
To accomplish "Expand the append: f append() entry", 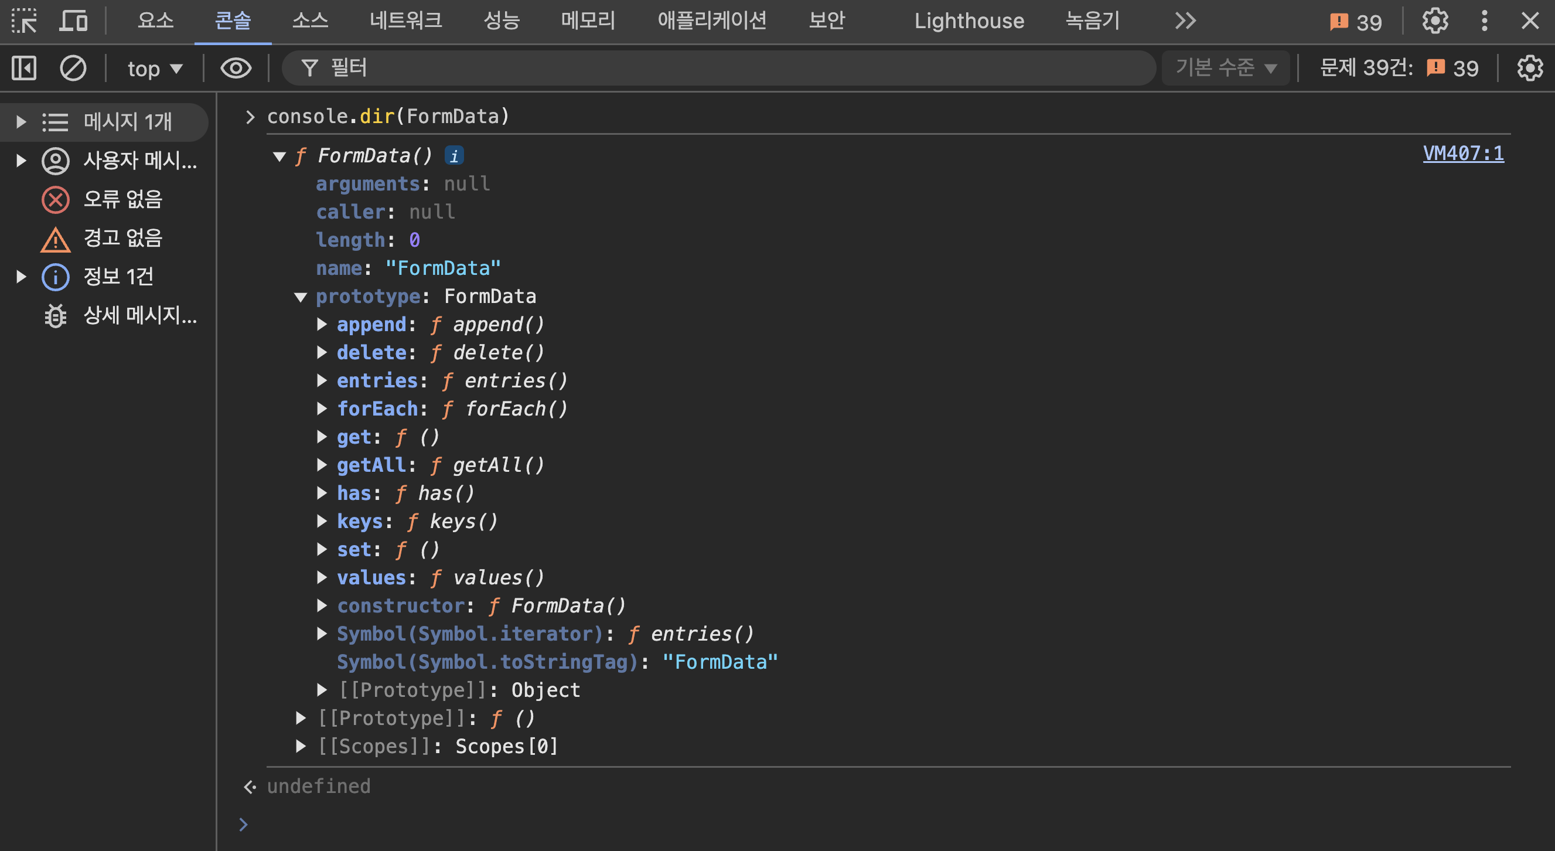I will pyautogui.click(x=322, y=324).
